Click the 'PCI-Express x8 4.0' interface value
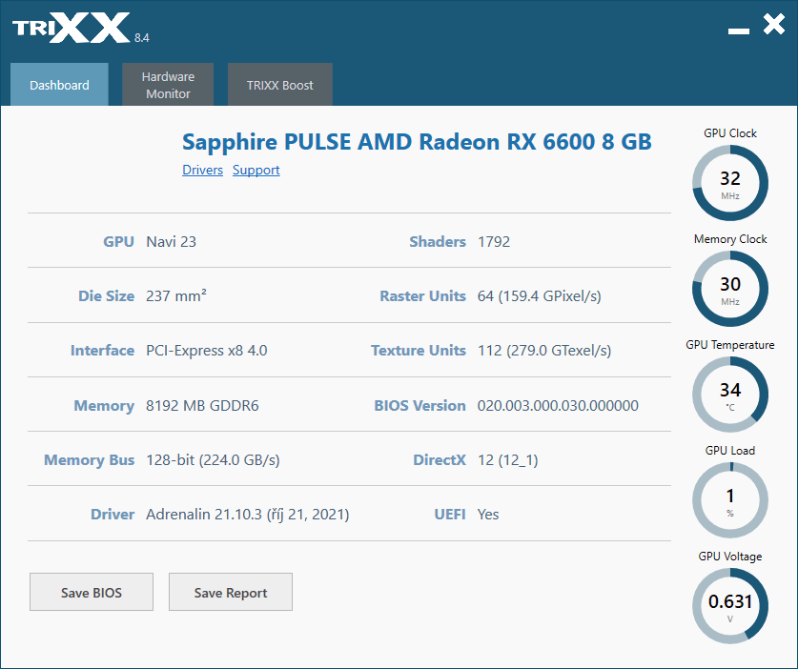The image size is (798, 669). click(x=207, y=351)
